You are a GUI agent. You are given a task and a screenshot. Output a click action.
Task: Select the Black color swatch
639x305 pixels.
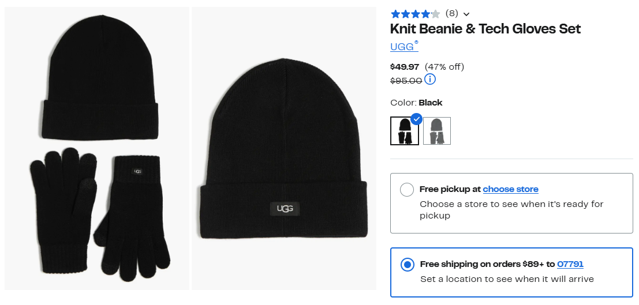pos(404,131)
